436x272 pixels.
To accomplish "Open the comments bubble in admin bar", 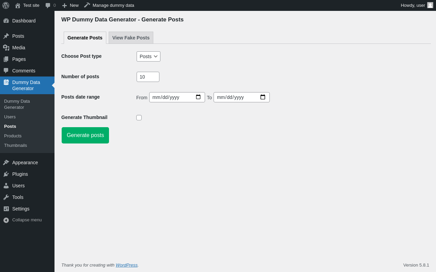I will point(48,5).
